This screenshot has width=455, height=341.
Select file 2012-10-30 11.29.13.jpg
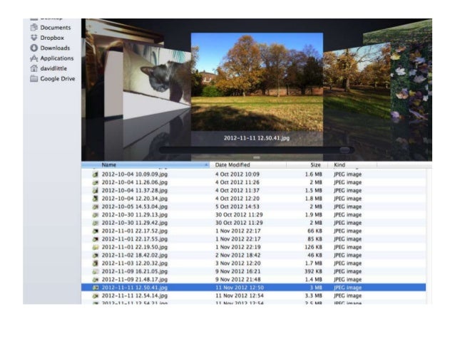(x=254, y=215)
